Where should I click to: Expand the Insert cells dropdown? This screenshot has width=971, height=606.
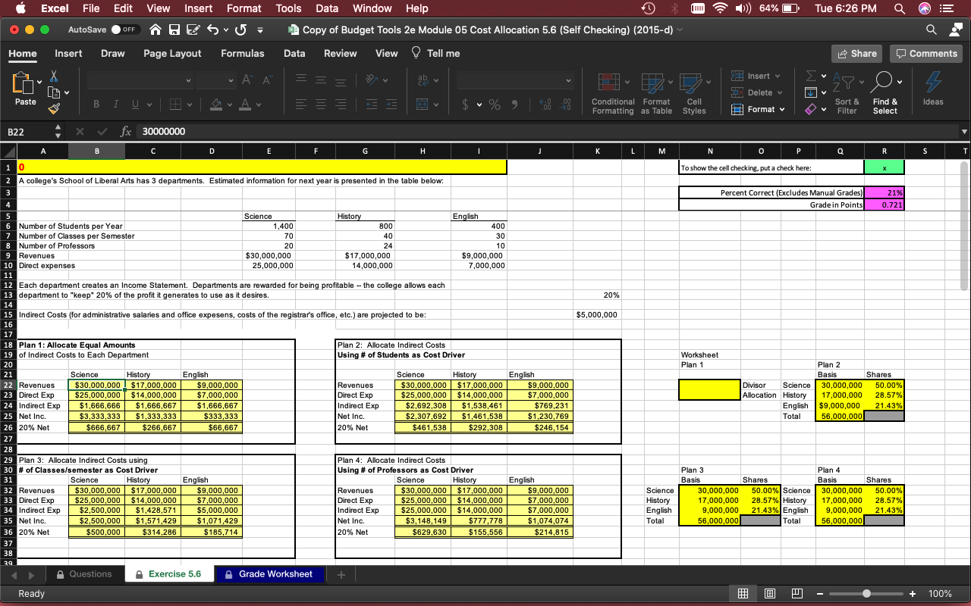pos(778,77)
